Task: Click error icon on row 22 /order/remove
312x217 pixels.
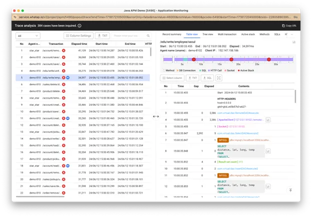Action: [63, 193]
